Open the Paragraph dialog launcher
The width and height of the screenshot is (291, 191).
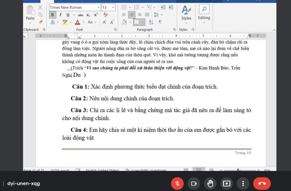pyautogui.click(x=174, y=30)
